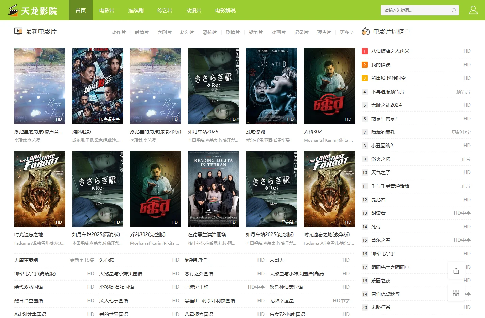The image size is (485, 318).
Task: Filter by 动画片 category
Action: [x=279, y=32]
